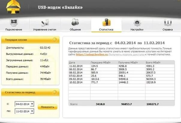Click the 86.7 transmitted value
The width and height of the screenshot is (181, 123).
[x=94, y=69]
